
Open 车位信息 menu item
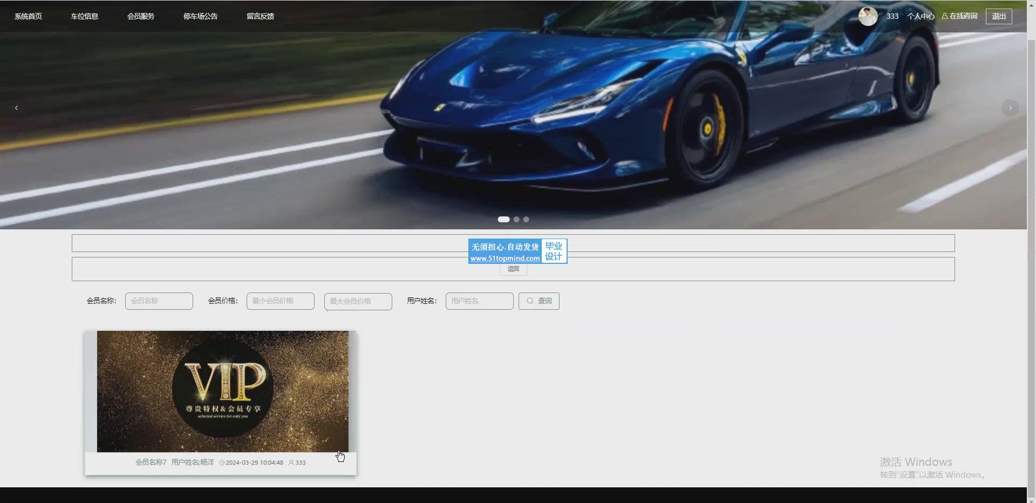click(85, 16)
